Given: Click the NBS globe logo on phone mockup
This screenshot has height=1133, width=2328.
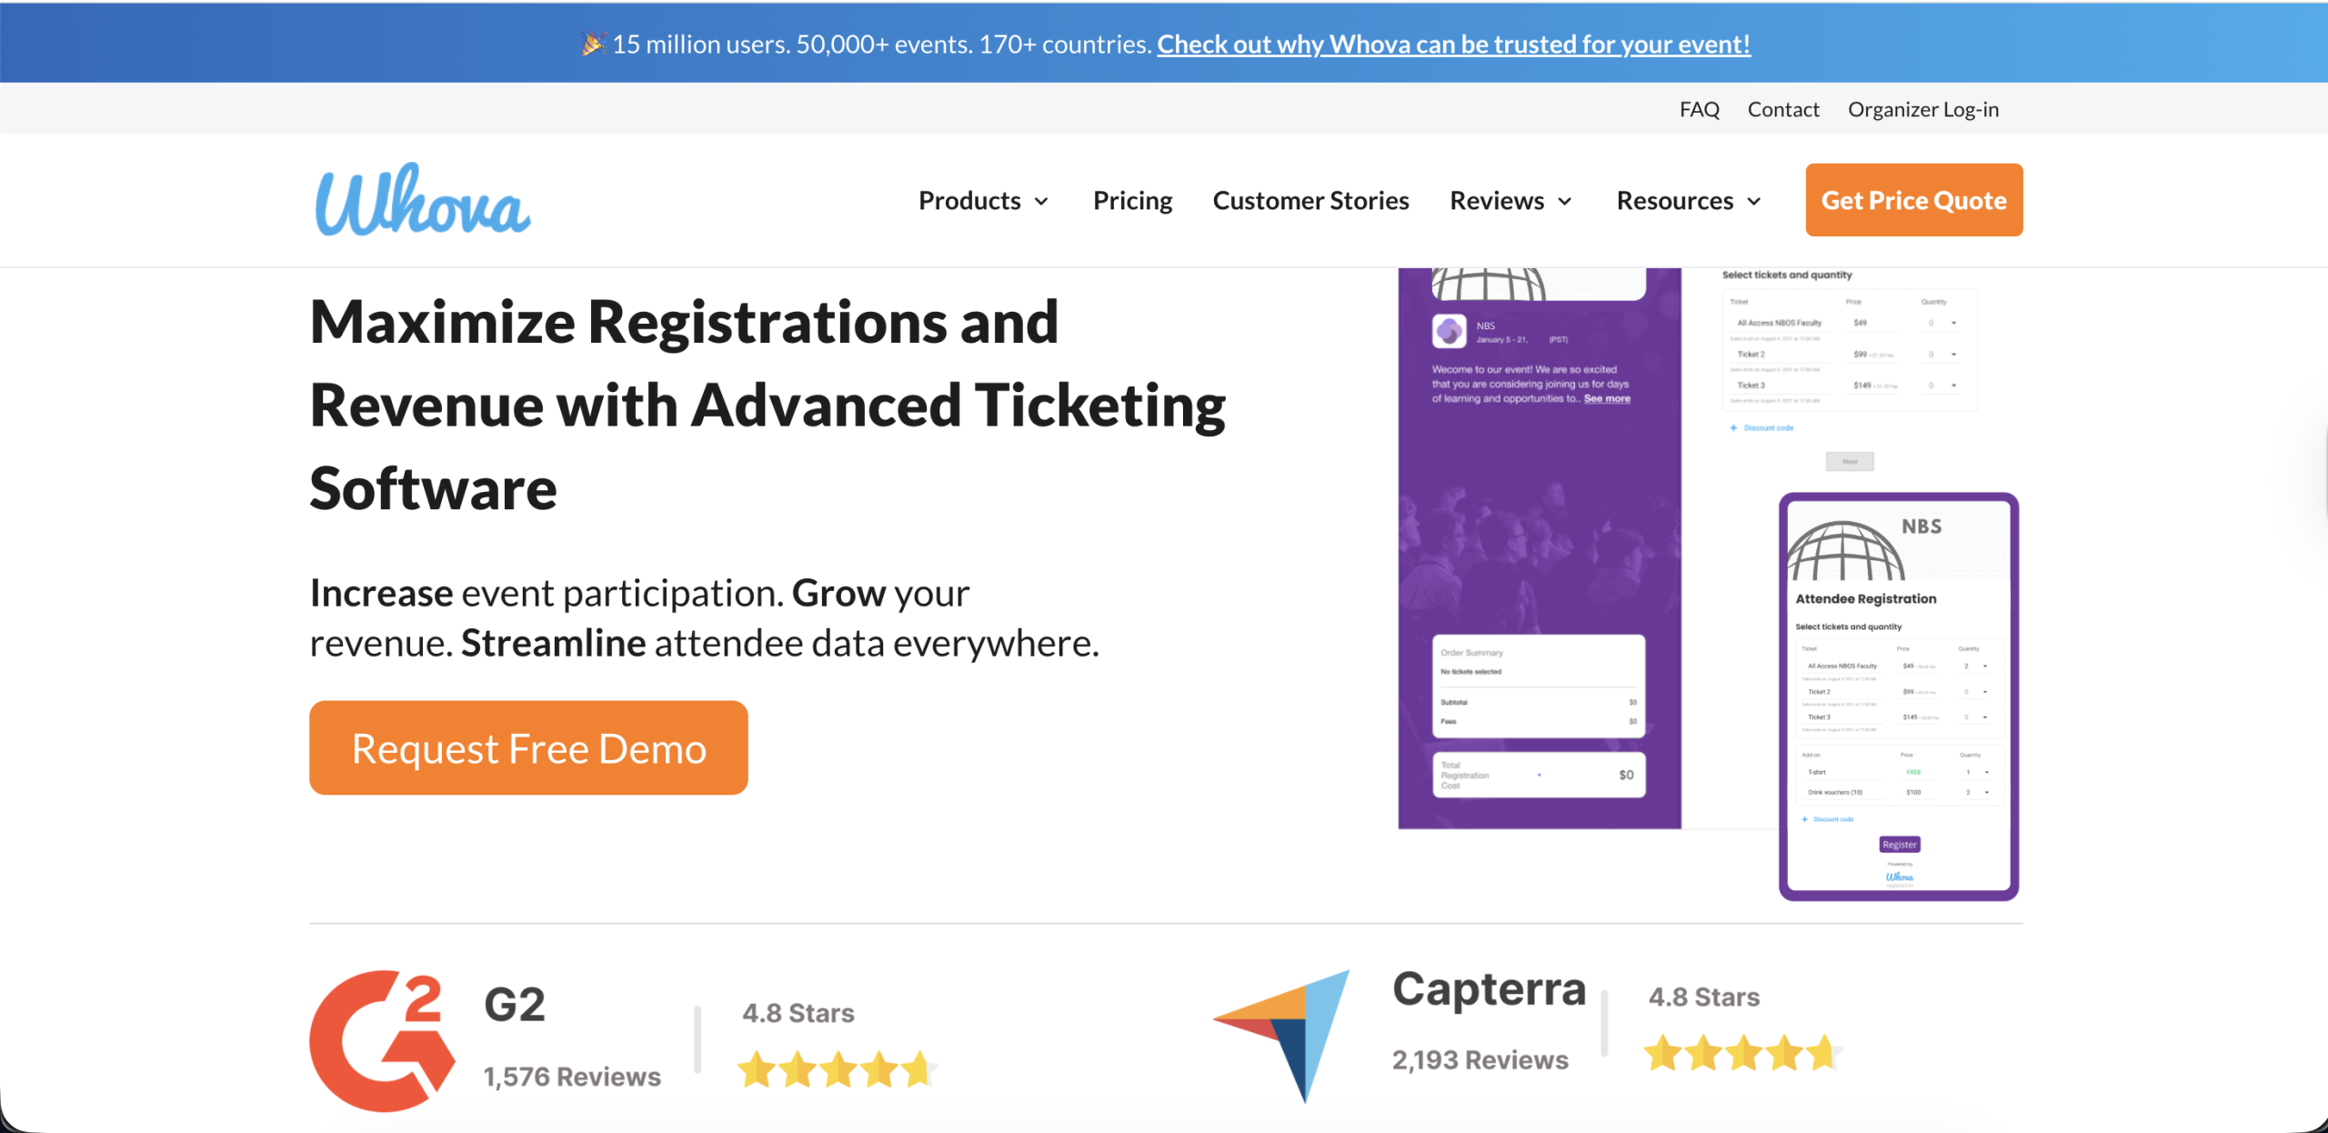Looking at the screenshot, I should (x=1845, y=551).
